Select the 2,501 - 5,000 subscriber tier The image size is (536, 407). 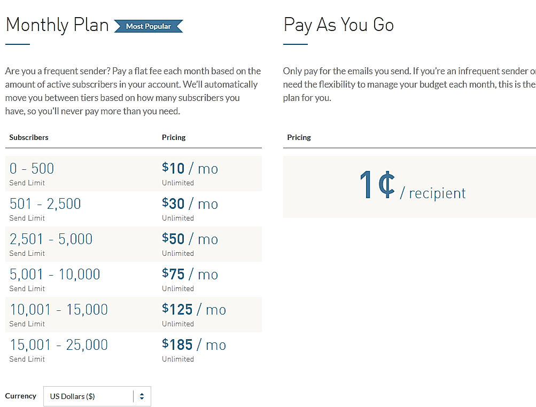(51, 239)
